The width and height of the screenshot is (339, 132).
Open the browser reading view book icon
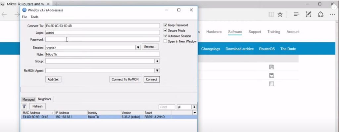(x=271, y=15)
